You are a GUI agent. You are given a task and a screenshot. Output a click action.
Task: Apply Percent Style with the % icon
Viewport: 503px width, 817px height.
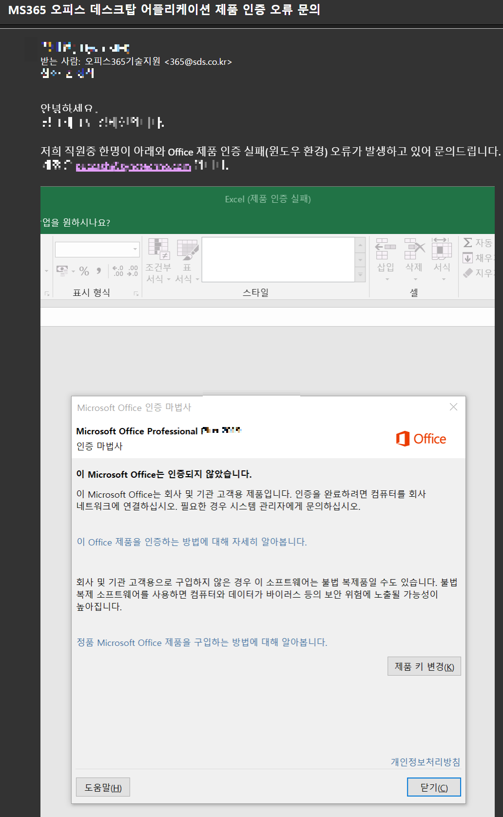click(x=84, y=271)
